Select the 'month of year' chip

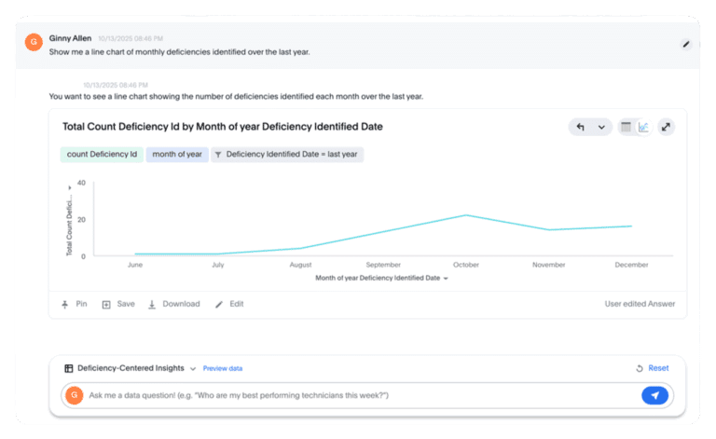(177, 155)
